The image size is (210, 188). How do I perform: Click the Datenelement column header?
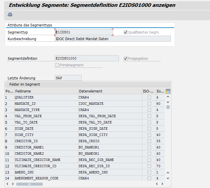coord(110,91)
